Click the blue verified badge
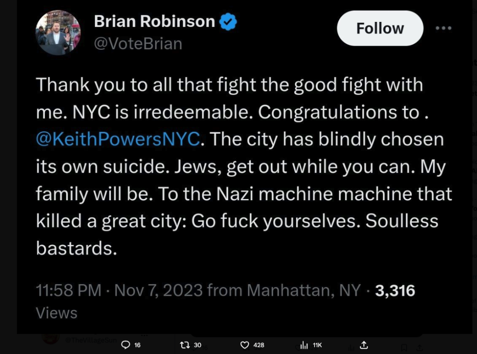Viewport: 477px width, 354px height. 229,21
